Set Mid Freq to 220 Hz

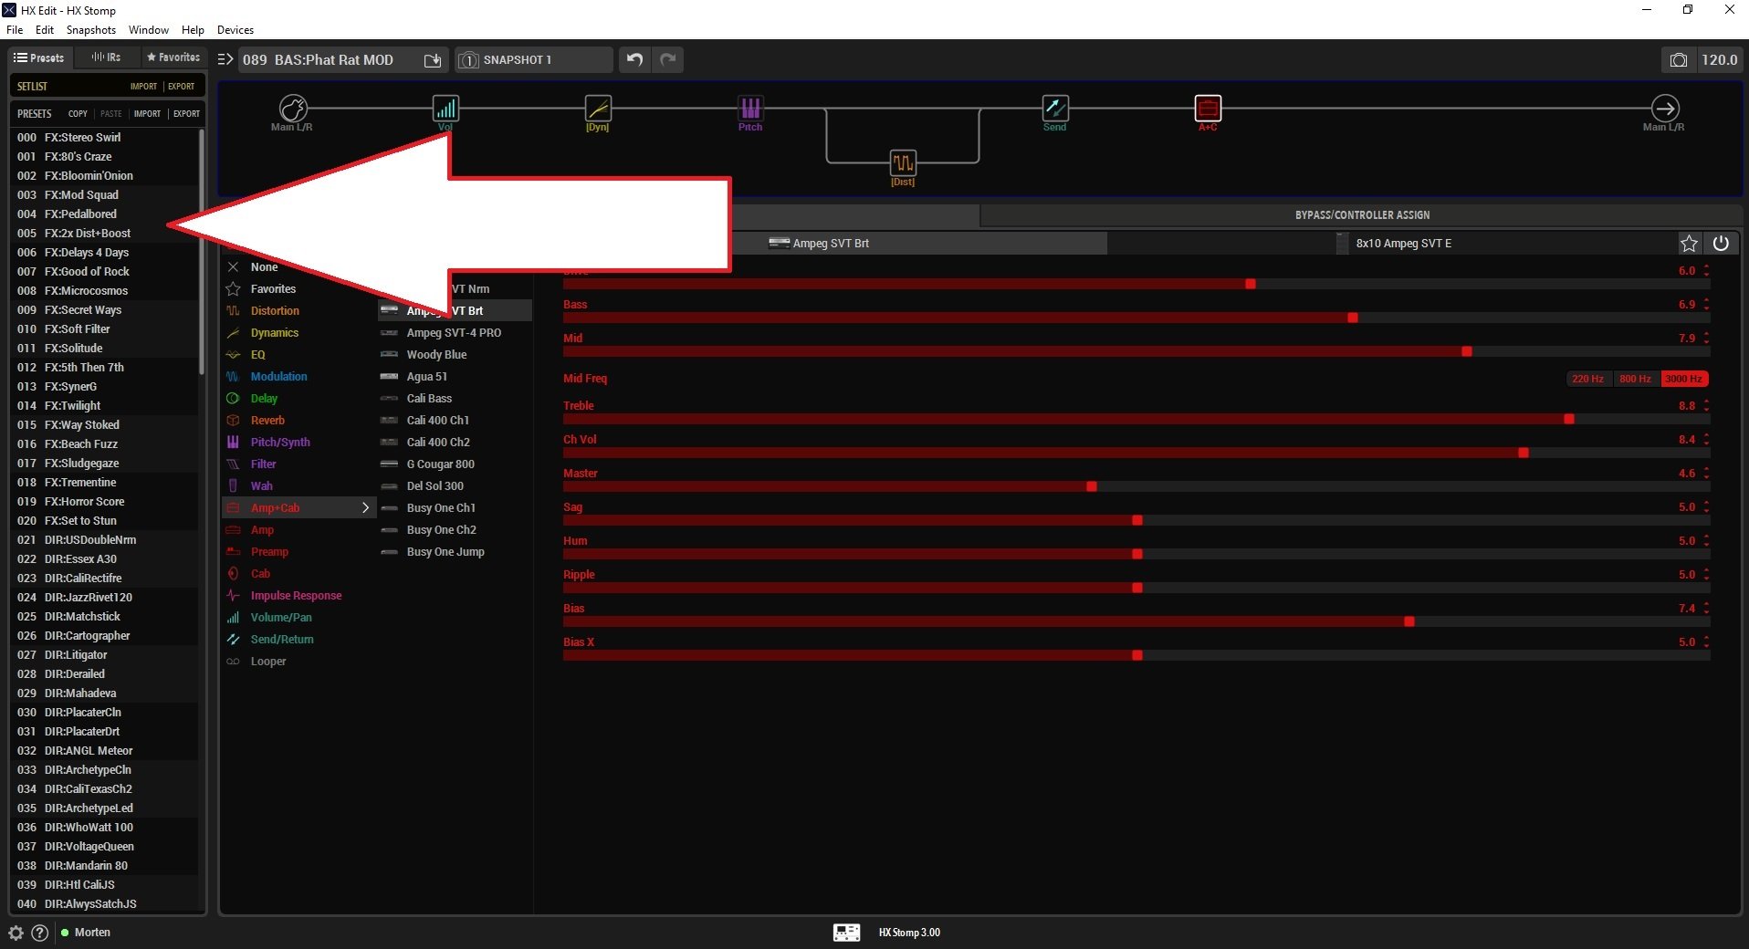[1587, 379]
